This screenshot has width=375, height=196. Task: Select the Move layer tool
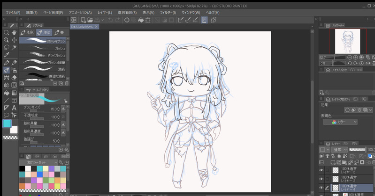[14, 40]
